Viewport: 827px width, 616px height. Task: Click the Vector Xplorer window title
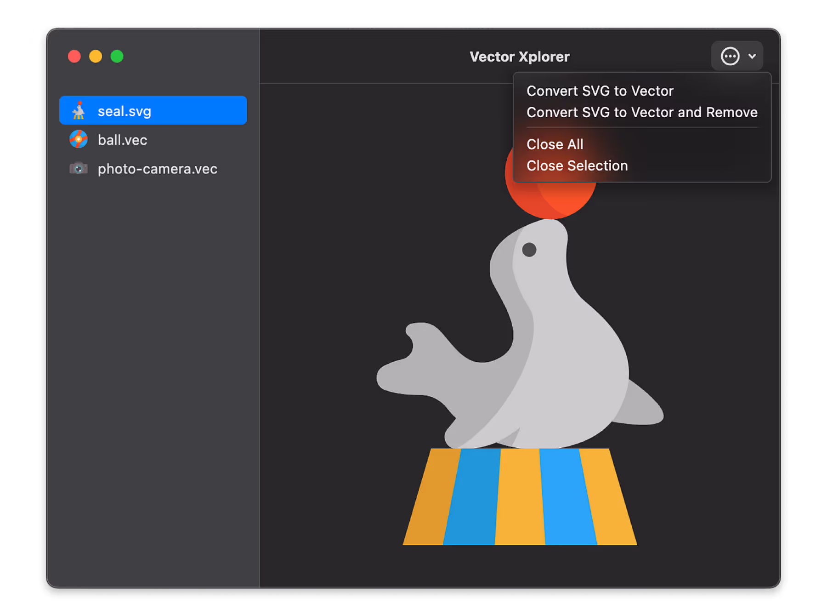519,57
